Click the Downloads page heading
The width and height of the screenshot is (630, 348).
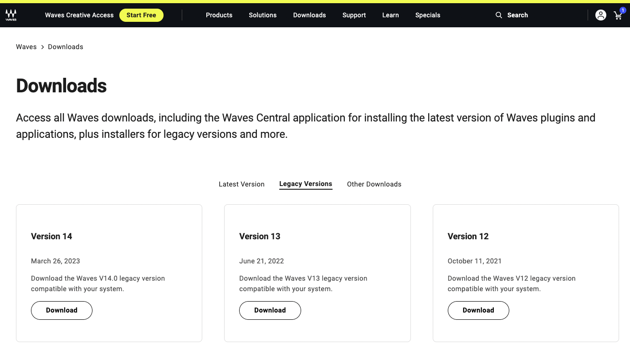[x=61, y=86]
